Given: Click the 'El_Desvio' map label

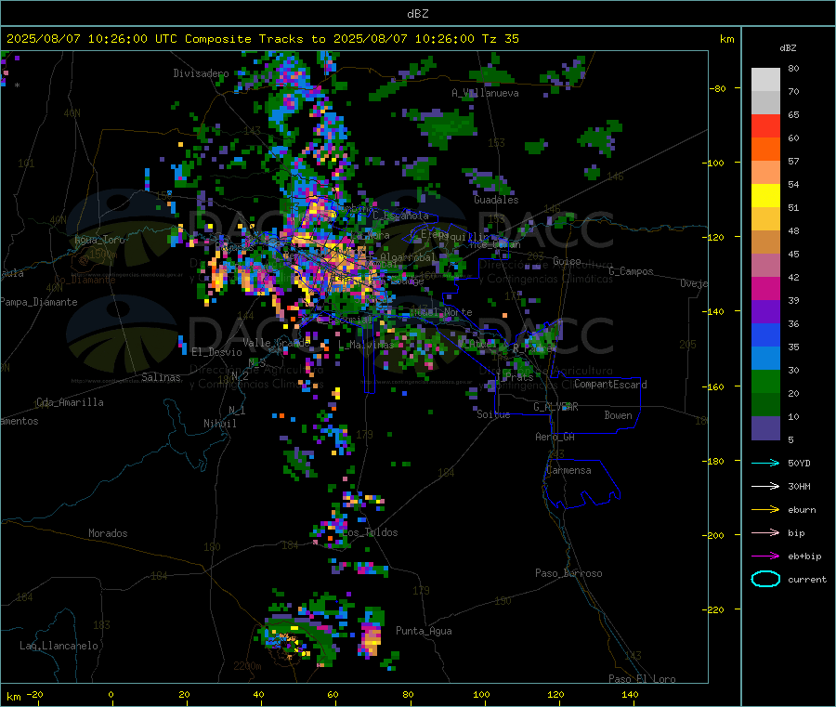Looking at the screenshot, I should point(216,352).
